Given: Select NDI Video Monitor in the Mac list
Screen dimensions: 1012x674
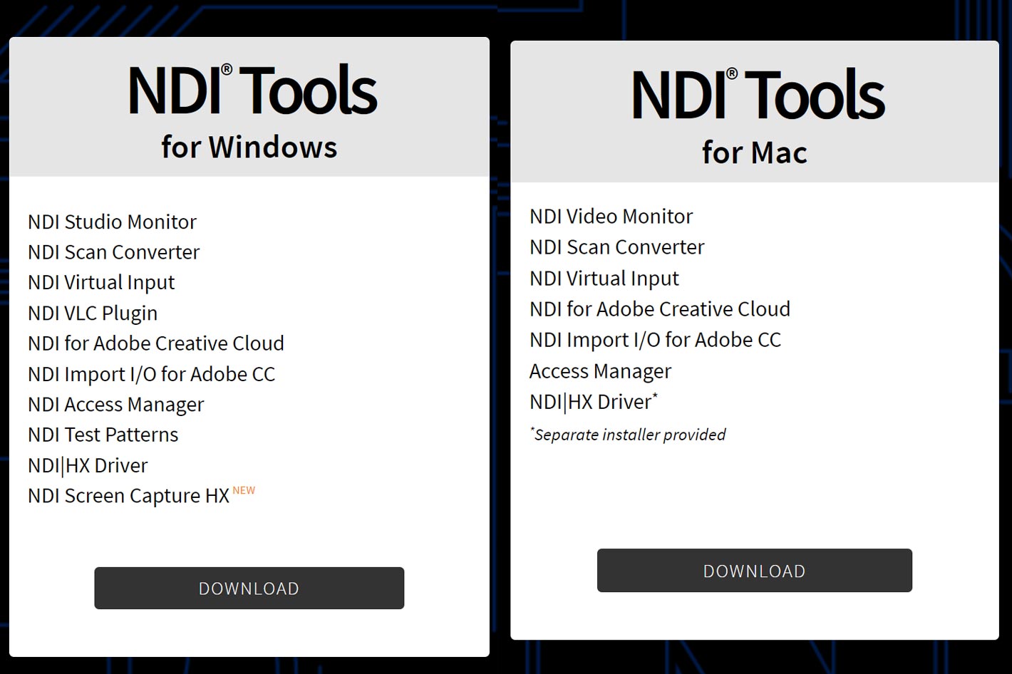Looking at the screenshot, I should click(611, 216).
